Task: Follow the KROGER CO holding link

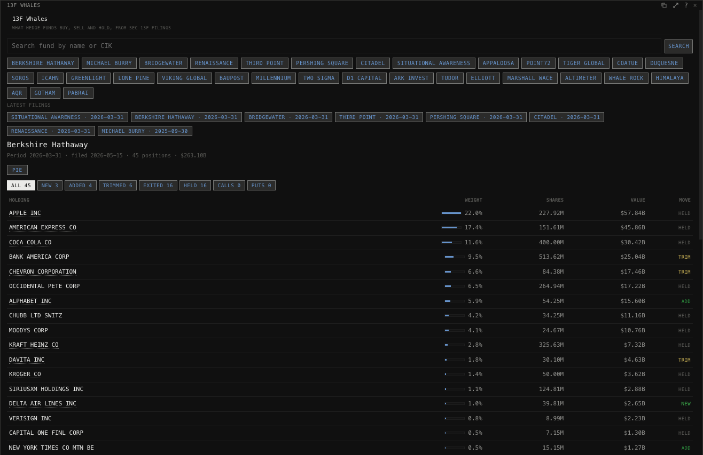Action: [25, 374]
